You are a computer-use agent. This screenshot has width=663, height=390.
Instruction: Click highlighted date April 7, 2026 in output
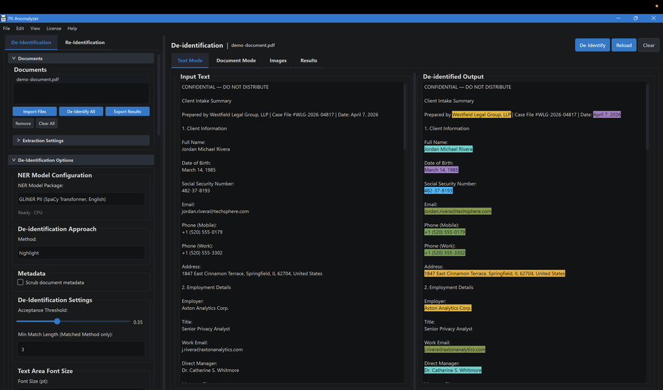pos(607,115)
